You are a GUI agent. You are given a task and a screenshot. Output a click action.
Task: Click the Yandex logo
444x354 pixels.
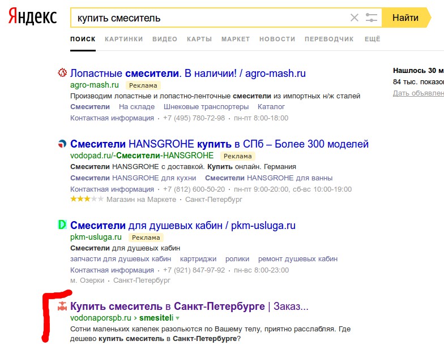tap(32, 18)
